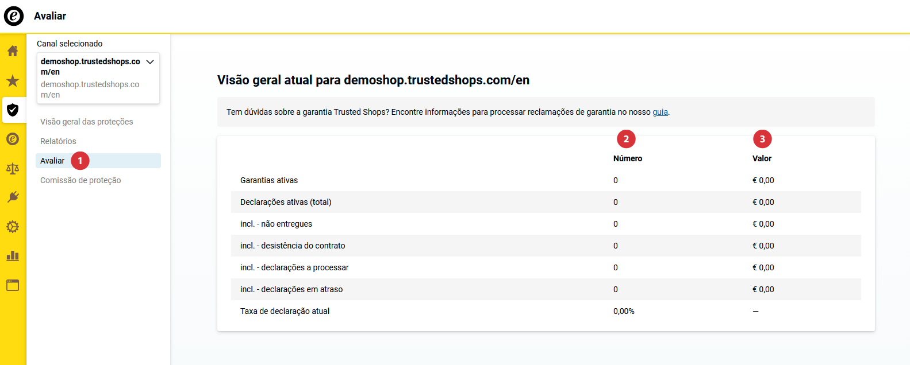
Task: Click 'Declarações ativas (total)' row label
Action: click(x=286, y=202)
